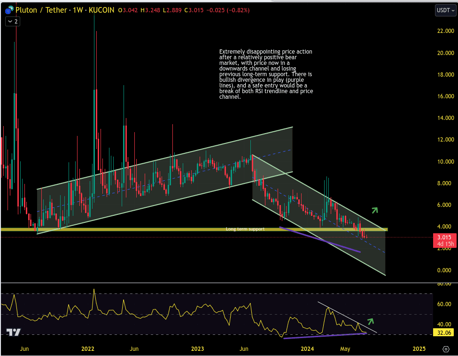Viewport: 458px width, 356px height.
Task: Open chart settings gear icon
Action: (446, 349)
